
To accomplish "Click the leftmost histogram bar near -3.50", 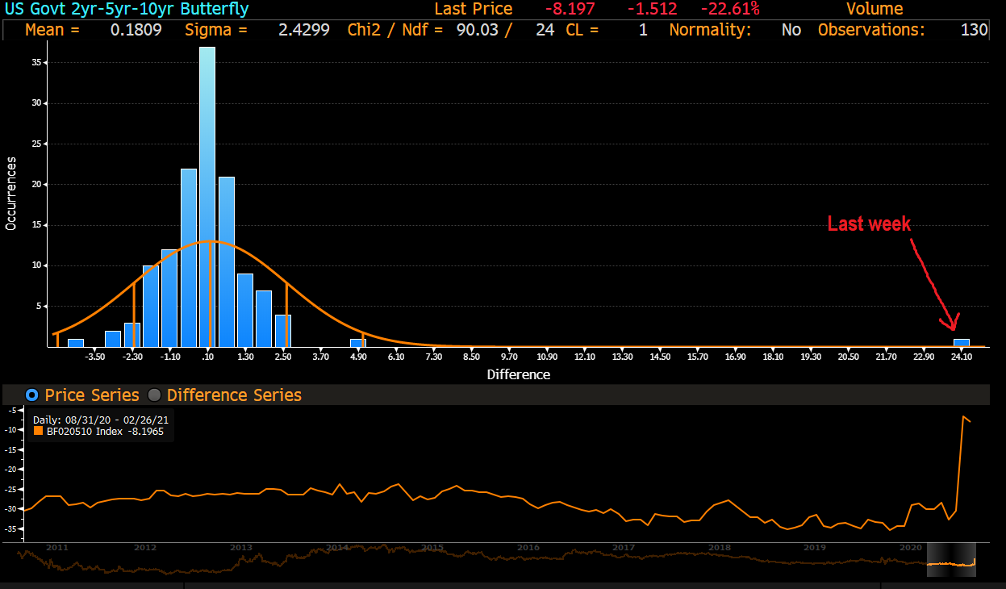I will pos(76,343).
